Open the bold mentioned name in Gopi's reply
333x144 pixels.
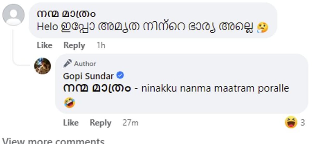[97, 88]
